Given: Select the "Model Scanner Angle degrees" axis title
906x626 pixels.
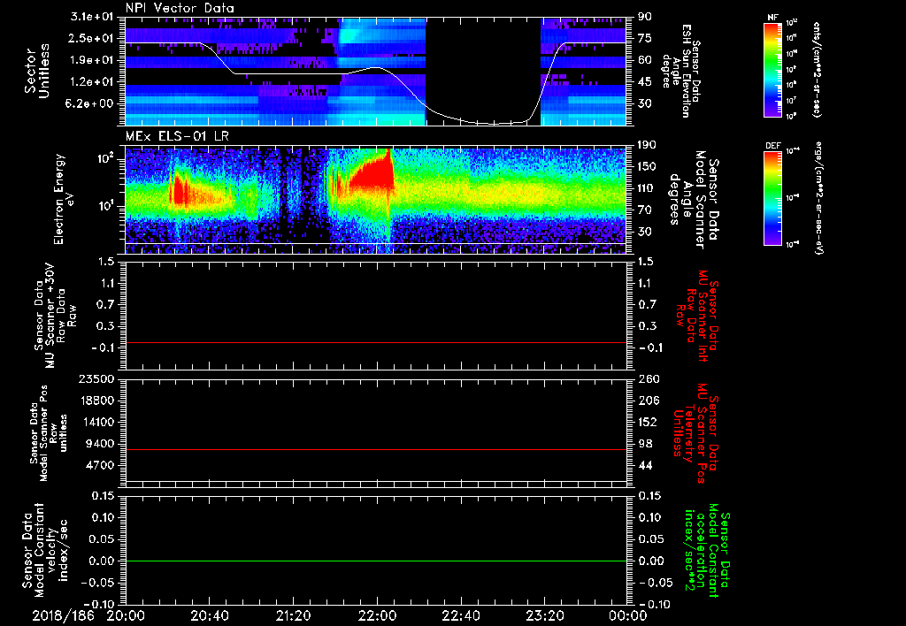Looking at the screenshot, I should 694,199.
